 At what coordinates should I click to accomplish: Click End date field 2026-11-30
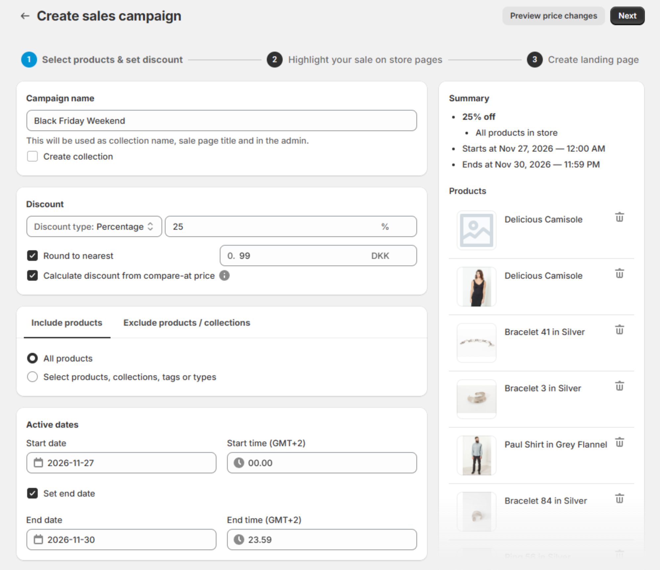pyautogui.click(x=121, y=540)
